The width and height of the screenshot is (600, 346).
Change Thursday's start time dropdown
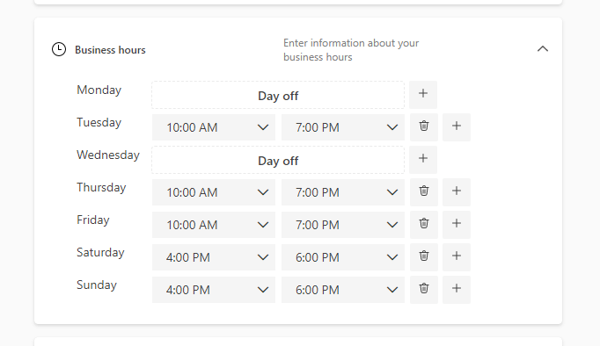(214, 192)
